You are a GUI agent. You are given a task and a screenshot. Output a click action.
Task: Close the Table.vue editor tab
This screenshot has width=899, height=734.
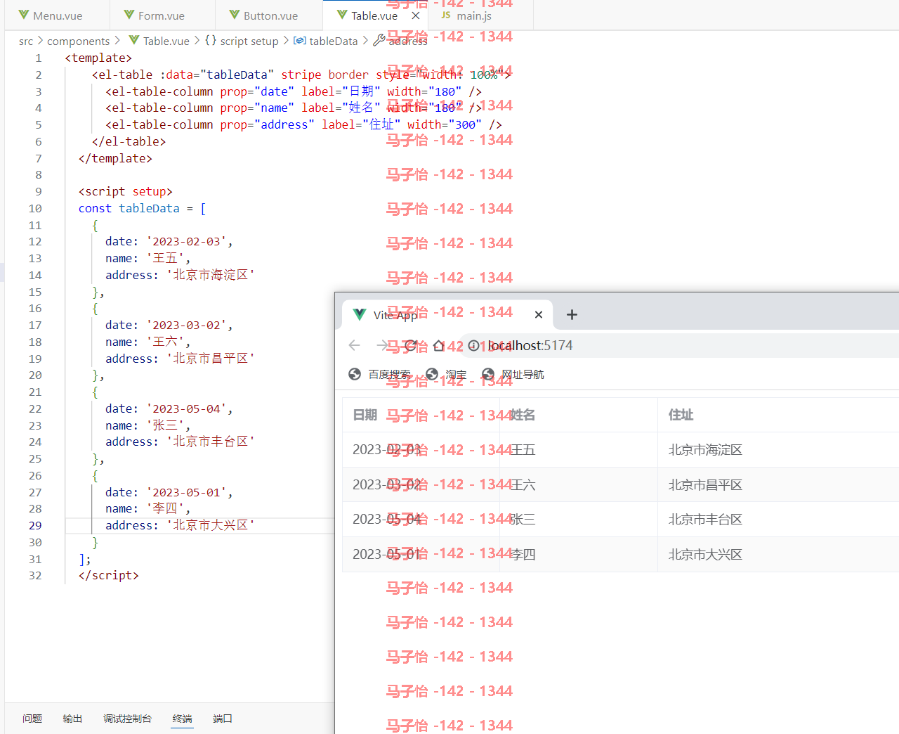coord(416,15)
